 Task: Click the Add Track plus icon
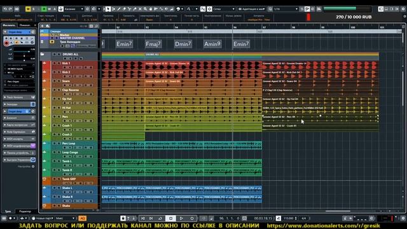pyautogui.click(x=43, y=26)
